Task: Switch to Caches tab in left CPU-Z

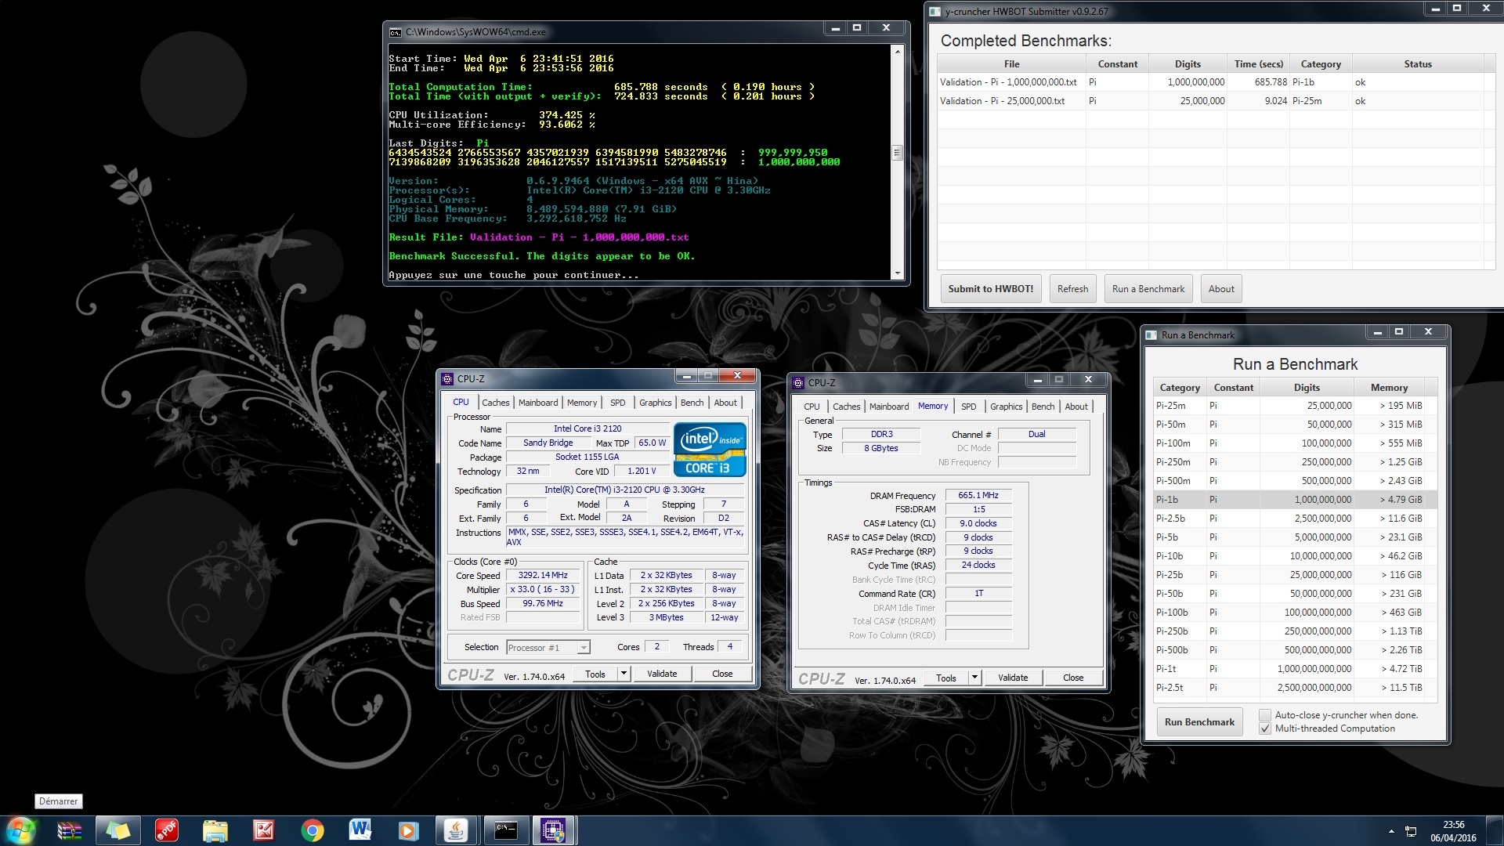Action: (495, 403)
